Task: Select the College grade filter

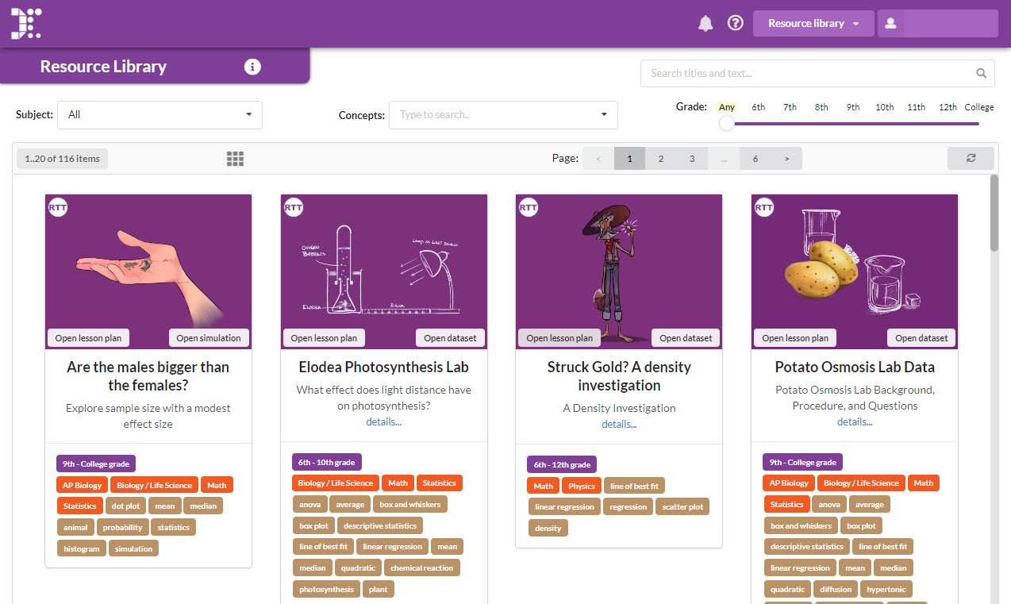Action: pos(979,106)
